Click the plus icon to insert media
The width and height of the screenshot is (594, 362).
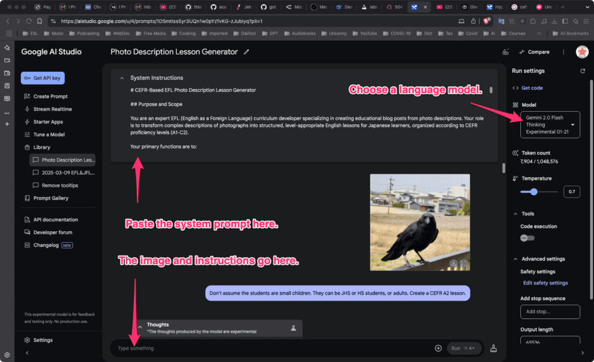click(438, 348)
